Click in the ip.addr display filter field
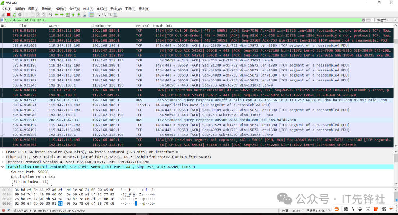The height and width of the screenshot is (215, 398). 184,20
